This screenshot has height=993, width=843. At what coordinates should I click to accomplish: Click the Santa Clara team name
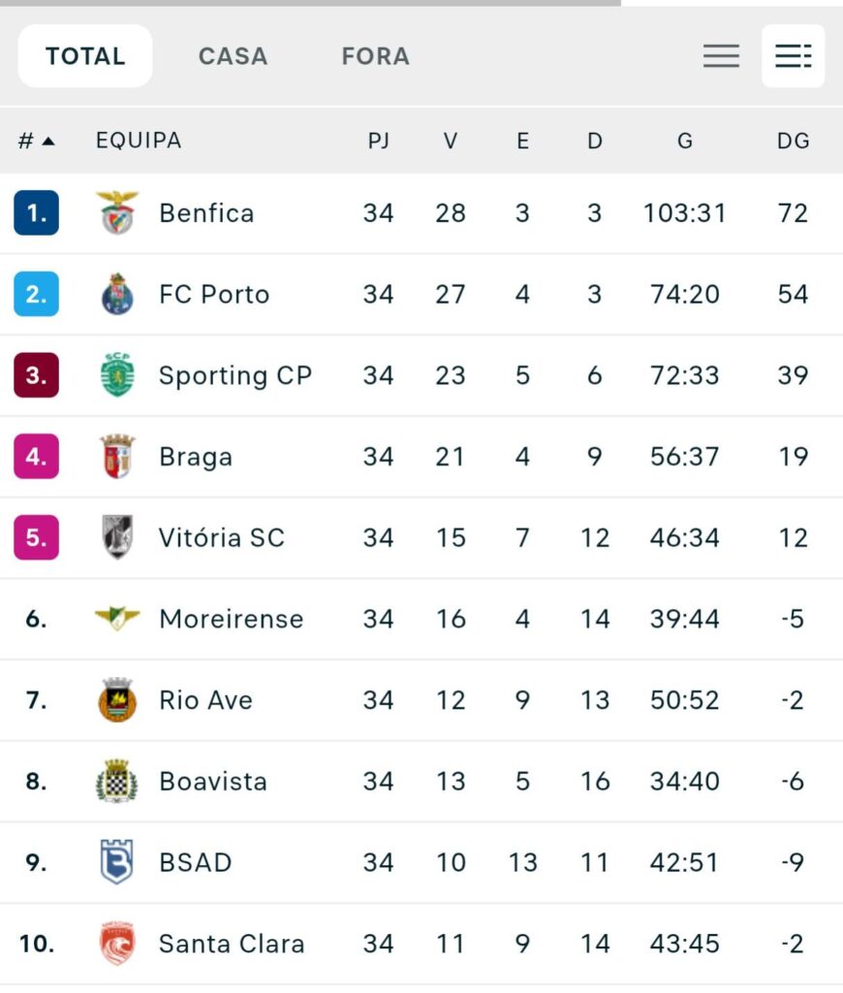(233, 944)
